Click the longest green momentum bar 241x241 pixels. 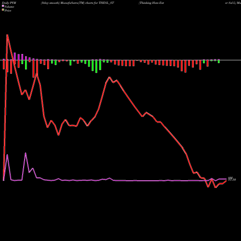click(96, 66)
